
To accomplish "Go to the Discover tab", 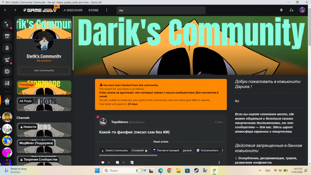I will tap(73, 10).
